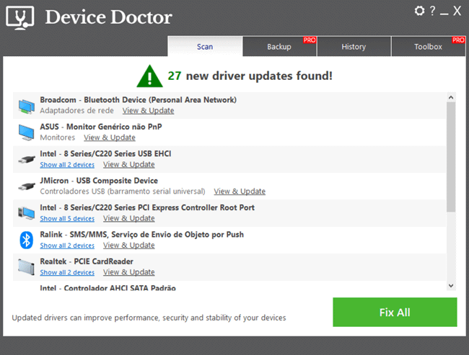Open the History tab

(354, 46)
